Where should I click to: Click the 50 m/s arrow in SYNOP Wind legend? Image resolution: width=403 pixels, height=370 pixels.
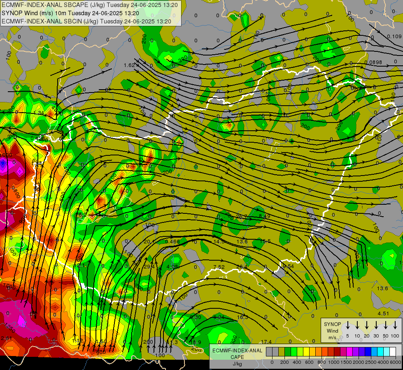click(x=386, y=325)
